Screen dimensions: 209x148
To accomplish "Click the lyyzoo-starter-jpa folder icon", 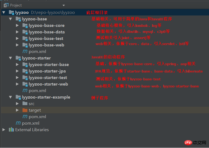I will coord(25,71).
